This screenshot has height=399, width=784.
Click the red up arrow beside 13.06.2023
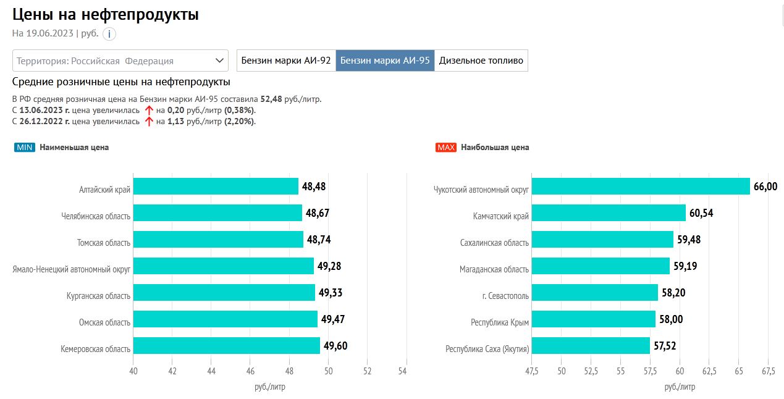pos(148,110)
